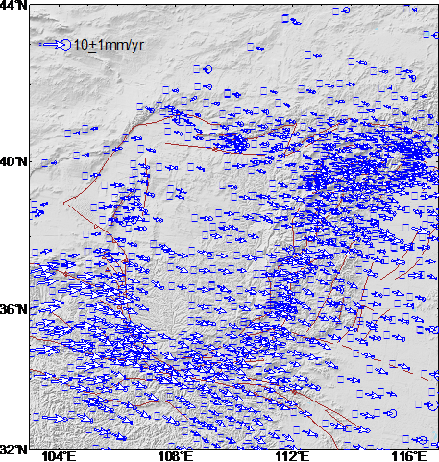Click the 40°N latitude axis label
The height and width of the screenshot is (462, 439).
pyautogui.click(x=13, y=161)
